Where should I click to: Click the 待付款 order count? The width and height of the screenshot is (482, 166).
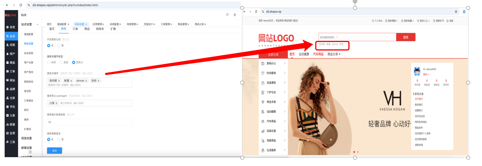pos(417,82)
